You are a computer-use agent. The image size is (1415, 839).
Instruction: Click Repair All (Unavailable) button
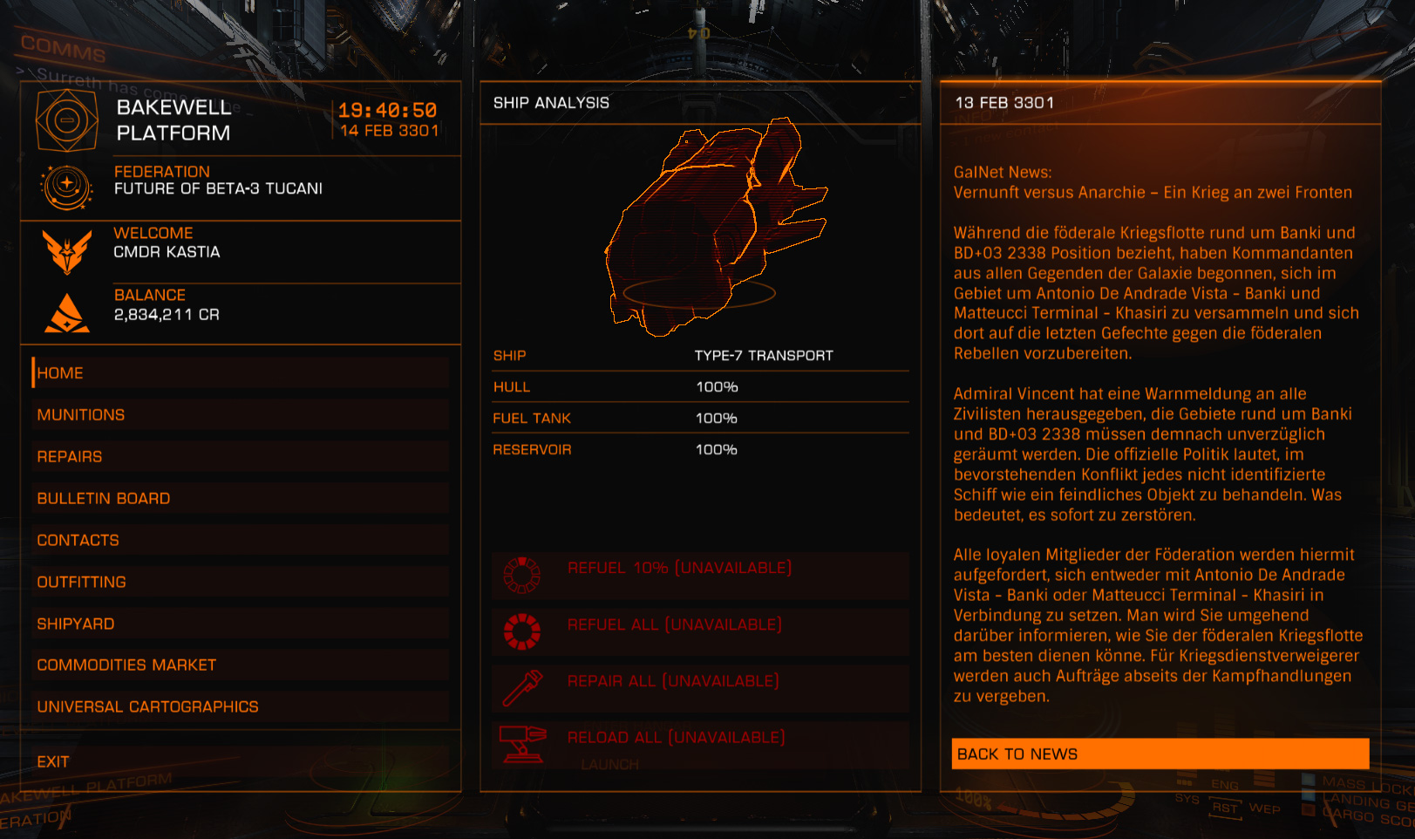(700, 688)
